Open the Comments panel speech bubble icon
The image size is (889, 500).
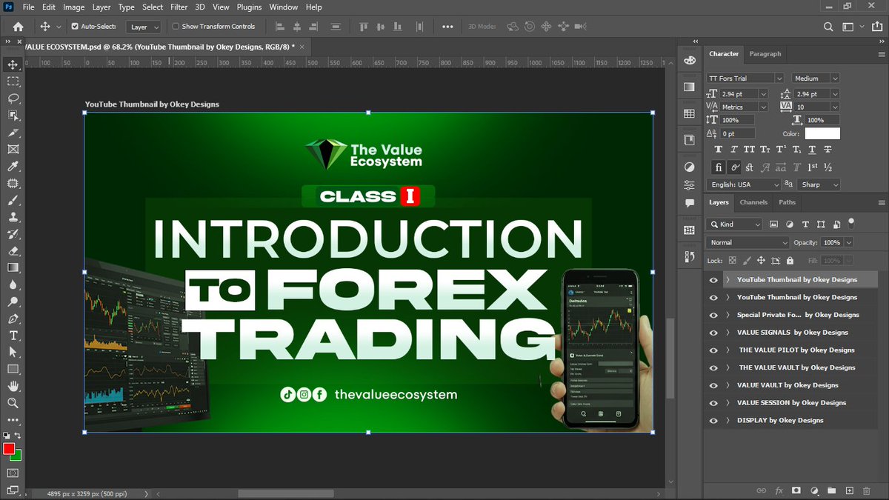click(690, 202)
